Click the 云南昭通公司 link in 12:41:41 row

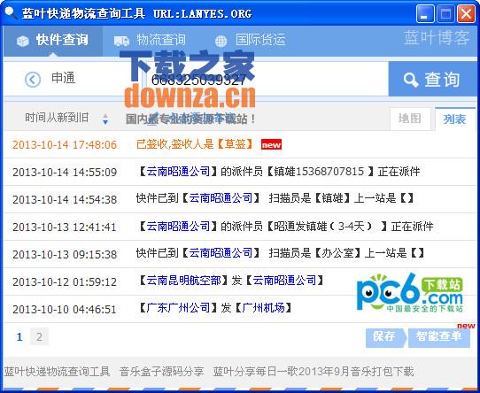pos(178,227)
